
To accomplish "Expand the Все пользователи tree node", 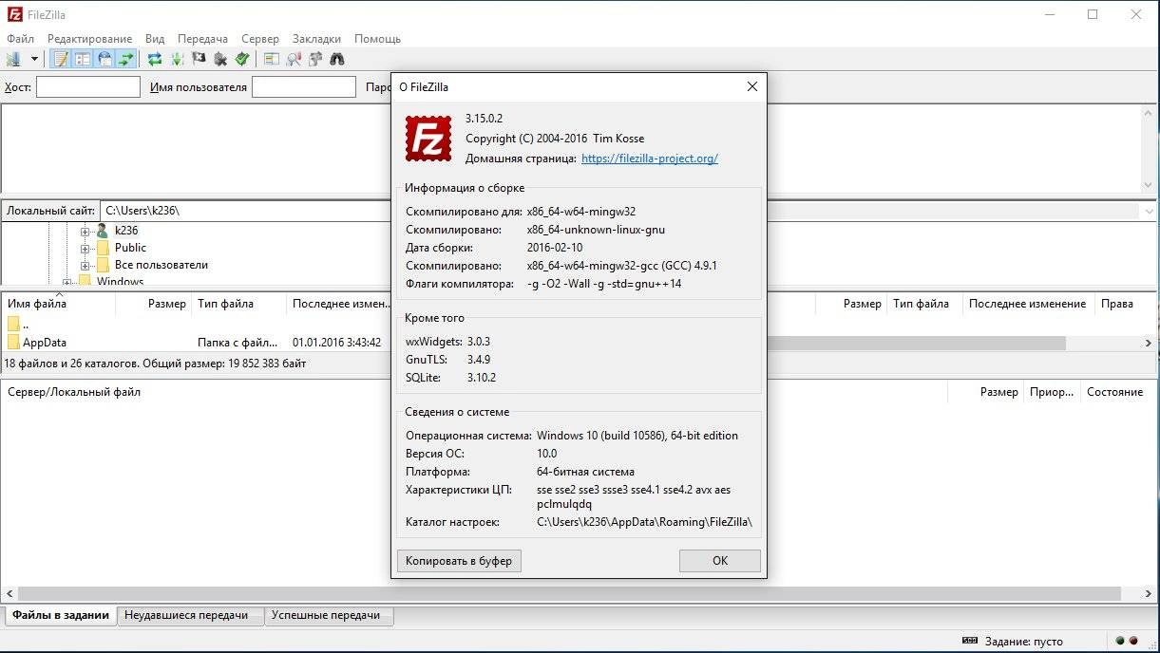I will tap(86, 265).
